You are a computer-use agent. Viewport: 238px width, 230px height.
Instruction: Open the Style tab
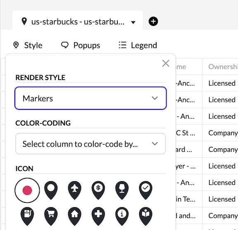[28, 45]
